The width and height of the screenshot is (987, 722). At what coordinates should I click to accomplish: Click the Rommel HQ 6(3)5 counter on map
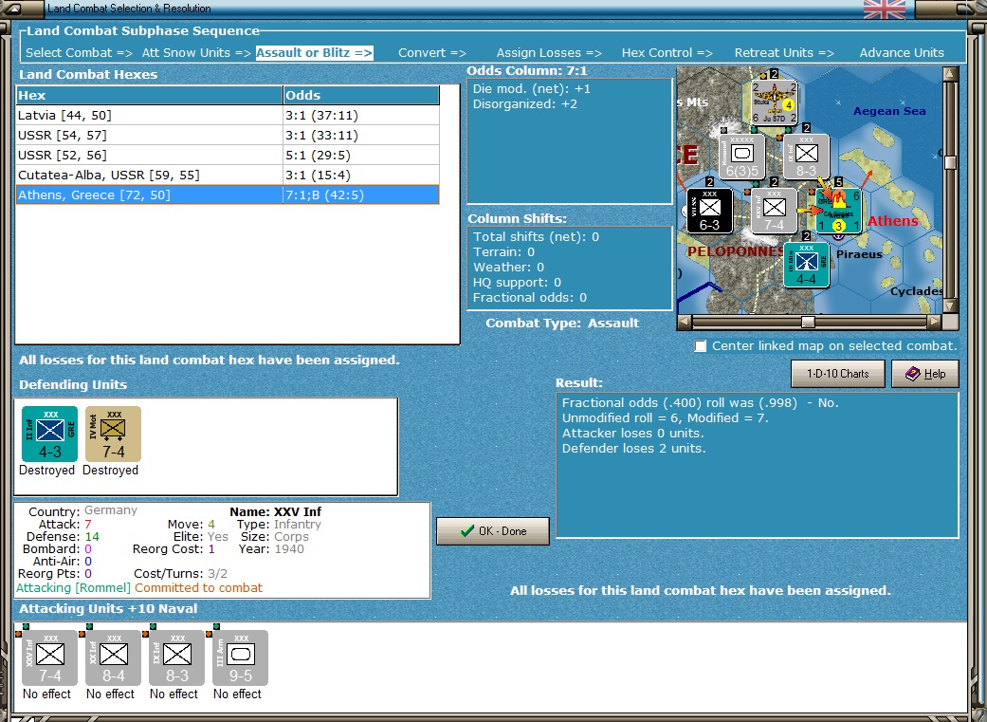click(x=742, y=157)
